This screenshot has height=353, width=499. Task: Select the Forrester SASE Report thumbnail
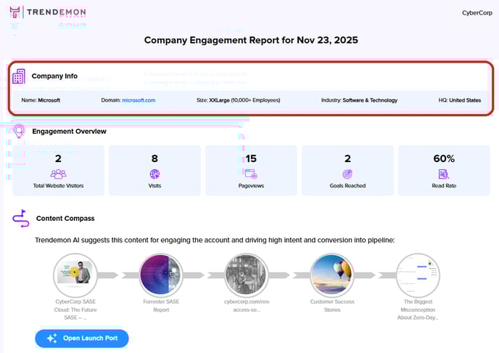coord(161,275)
